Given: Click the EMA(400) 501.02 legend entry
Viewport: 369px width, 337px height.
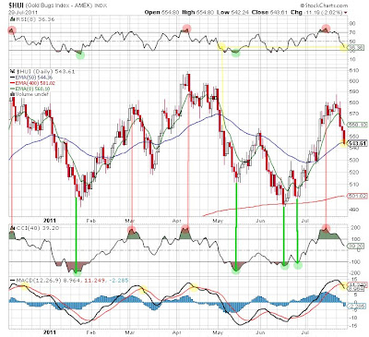Looking at the screenshot, I should click(36, 83).
